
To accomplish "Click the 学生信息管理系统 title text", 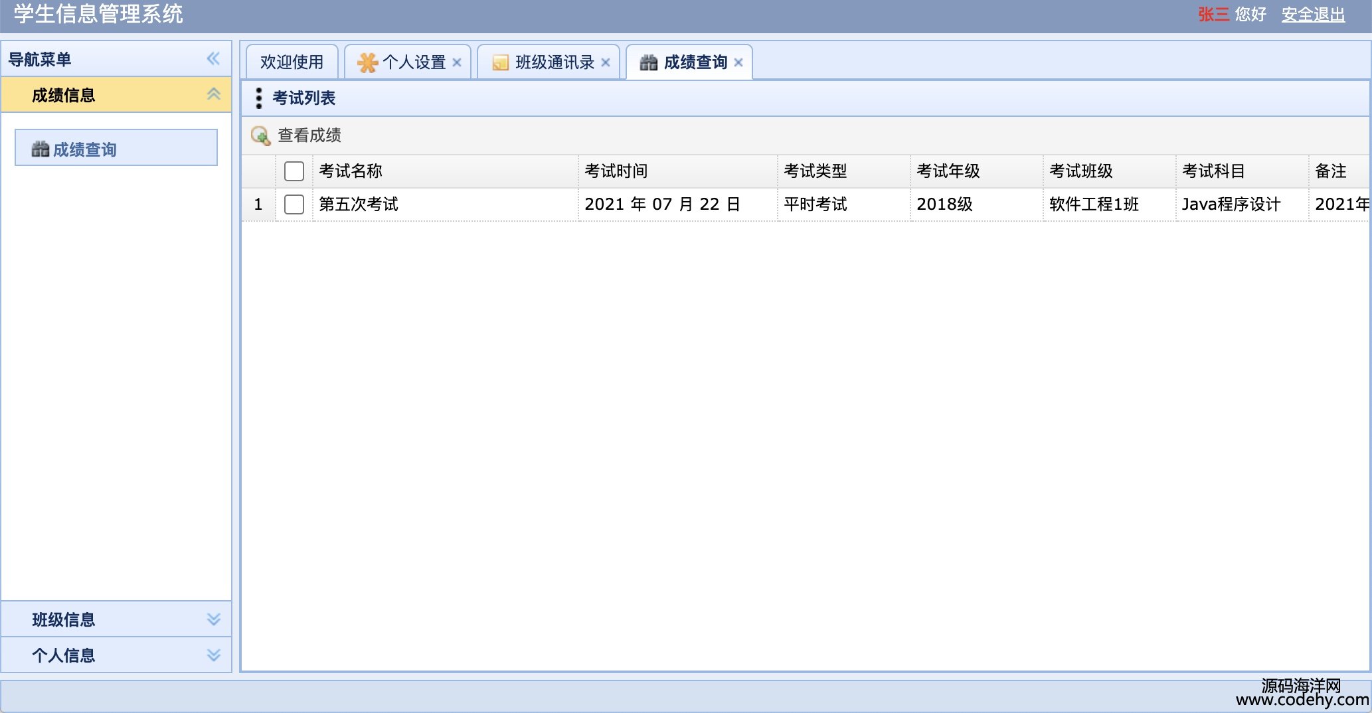I will [98, 14].
